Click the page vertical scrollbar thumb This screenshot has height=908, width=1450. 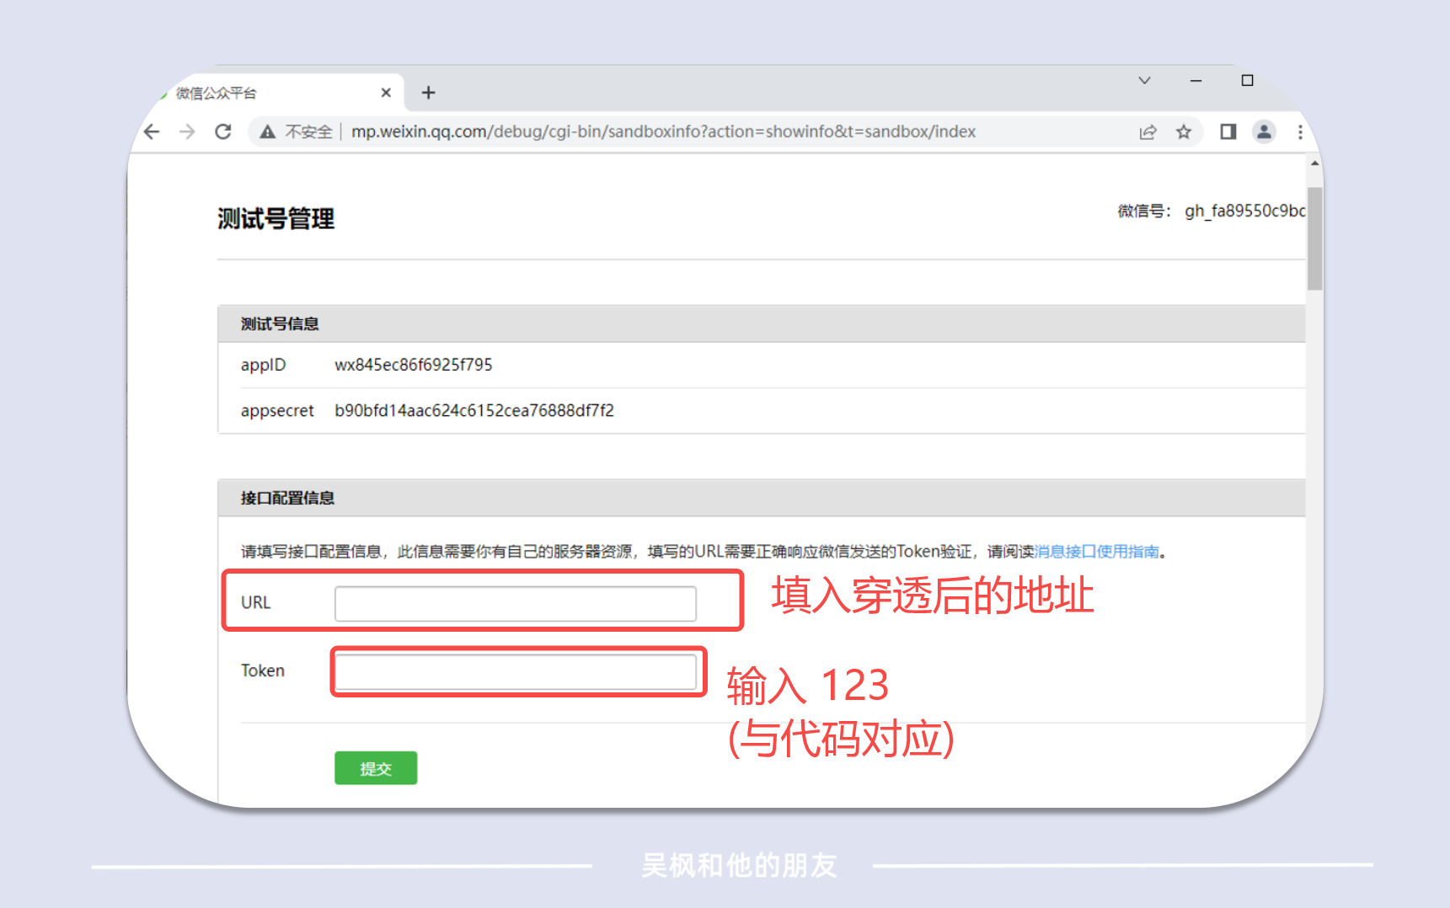[x=1314, y=238]
